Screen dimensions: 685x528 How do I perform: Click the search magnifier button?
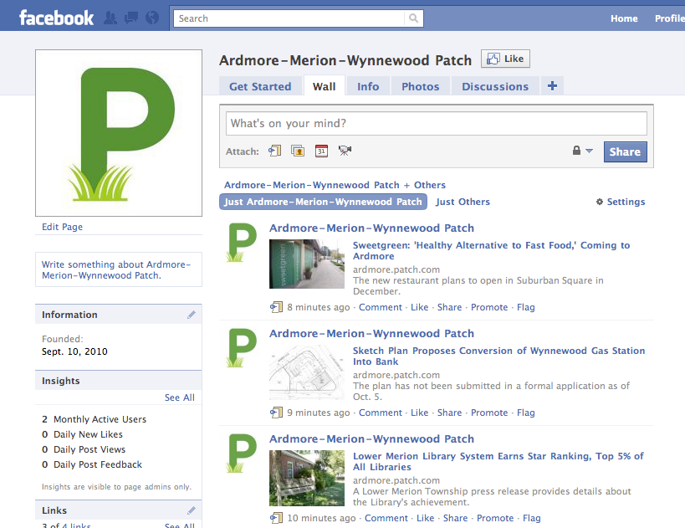[413, 18]
